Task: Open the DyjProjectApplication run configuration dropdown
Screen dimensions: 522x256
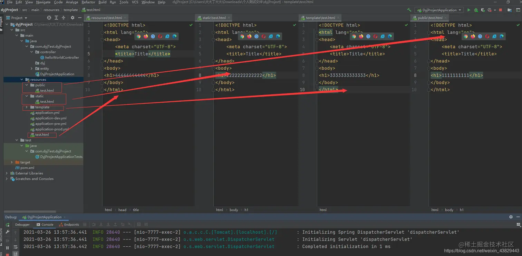Action: (439, 10)
